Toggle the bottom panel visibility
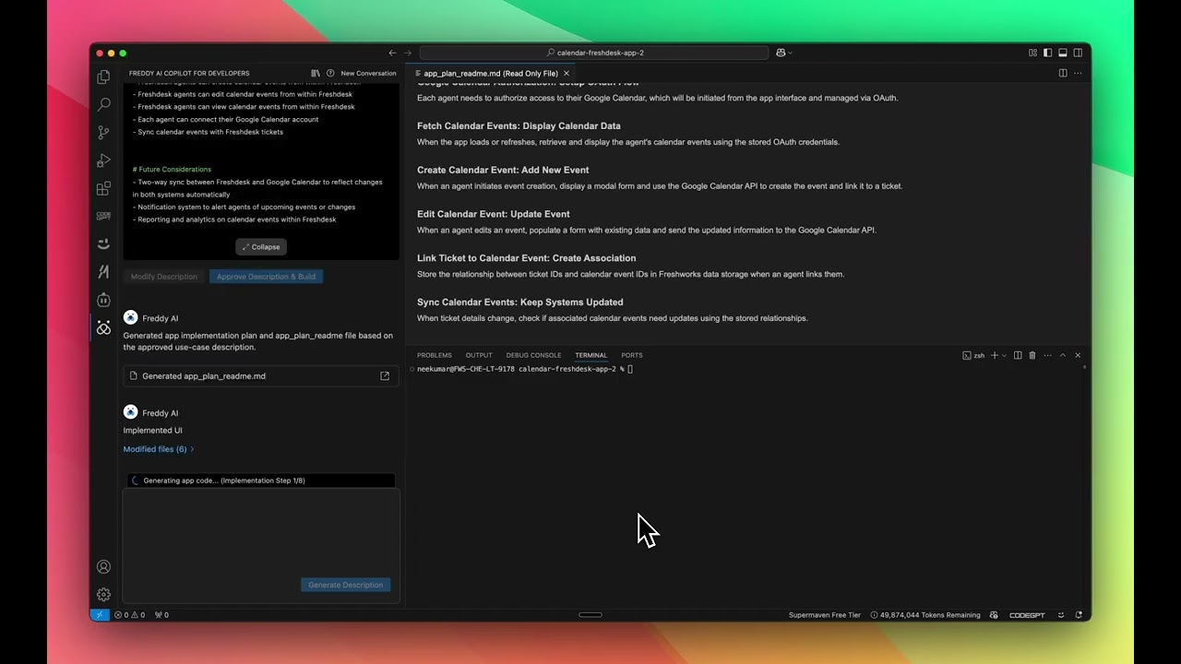 click(x=1063, y=53)
